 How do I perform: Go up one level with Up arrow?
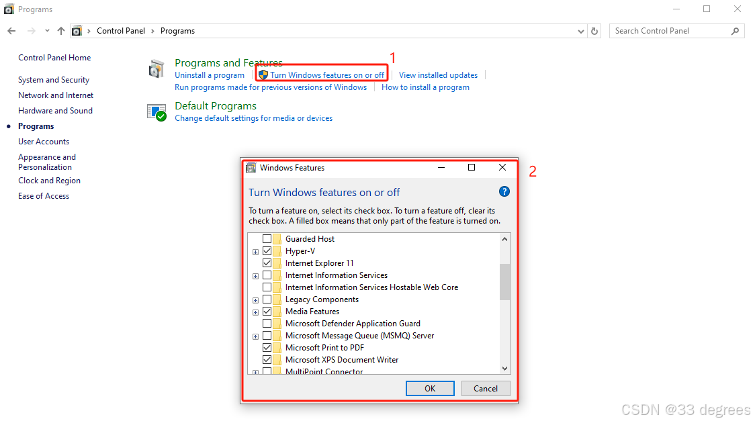click(x=60, y=31)
